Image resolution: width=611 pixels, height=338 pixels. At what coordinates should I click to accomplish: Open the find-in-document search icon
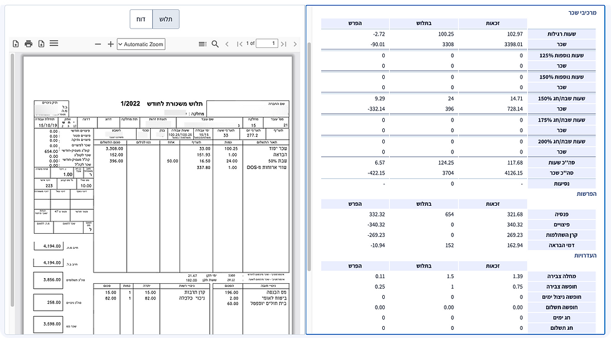tap(215, 44)
